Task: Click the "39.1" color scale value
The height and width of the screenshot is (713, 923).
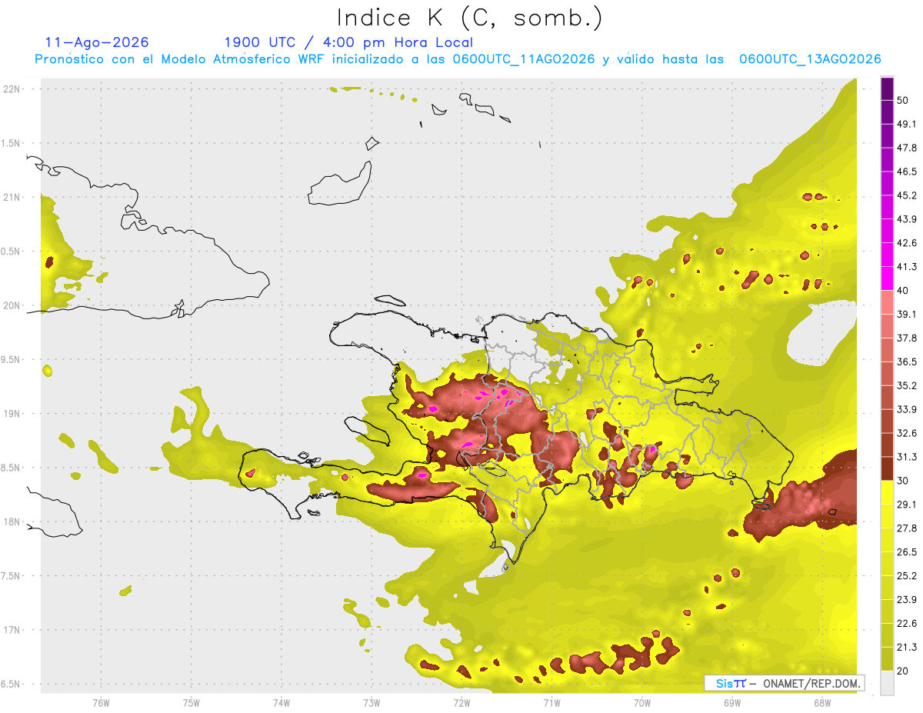Action: tap(906, 314)
